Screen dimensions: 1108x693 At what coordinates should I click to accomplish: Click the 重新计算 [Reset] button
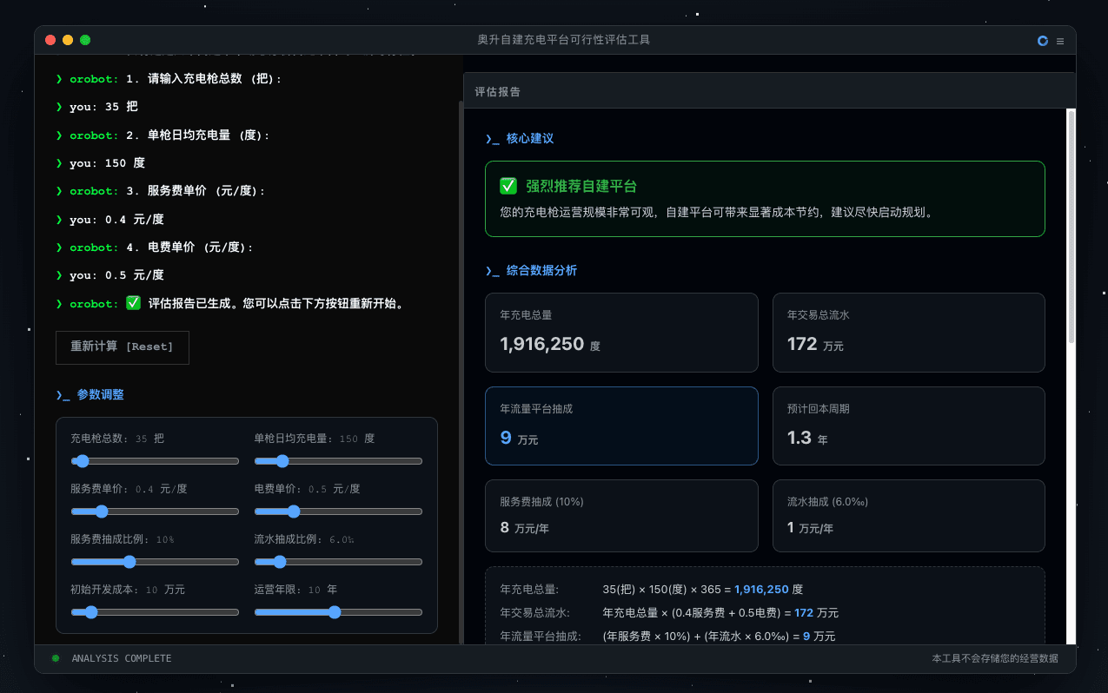click(x=123, y=346)
